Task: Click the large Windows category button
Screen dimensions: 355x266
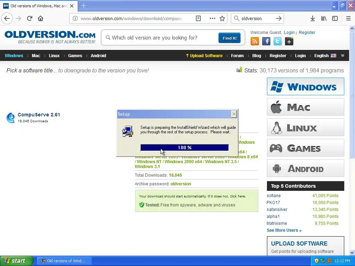Action: (x=305, y=86)
